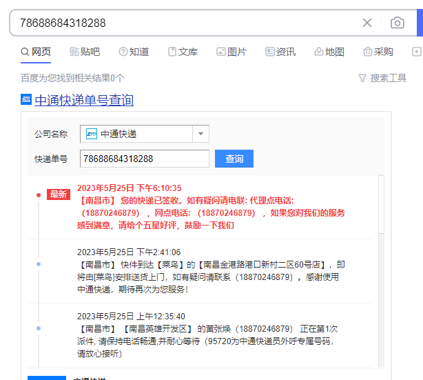Open 搜索工具 filter

[x=382, y=79]
